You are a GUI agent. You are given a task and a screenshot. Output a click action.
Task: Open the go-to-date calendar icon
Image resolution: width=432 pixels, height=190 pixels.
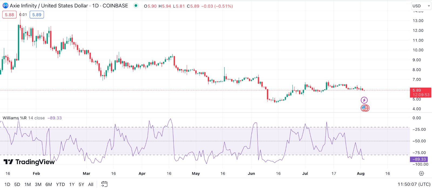click(x=104, y=184)
